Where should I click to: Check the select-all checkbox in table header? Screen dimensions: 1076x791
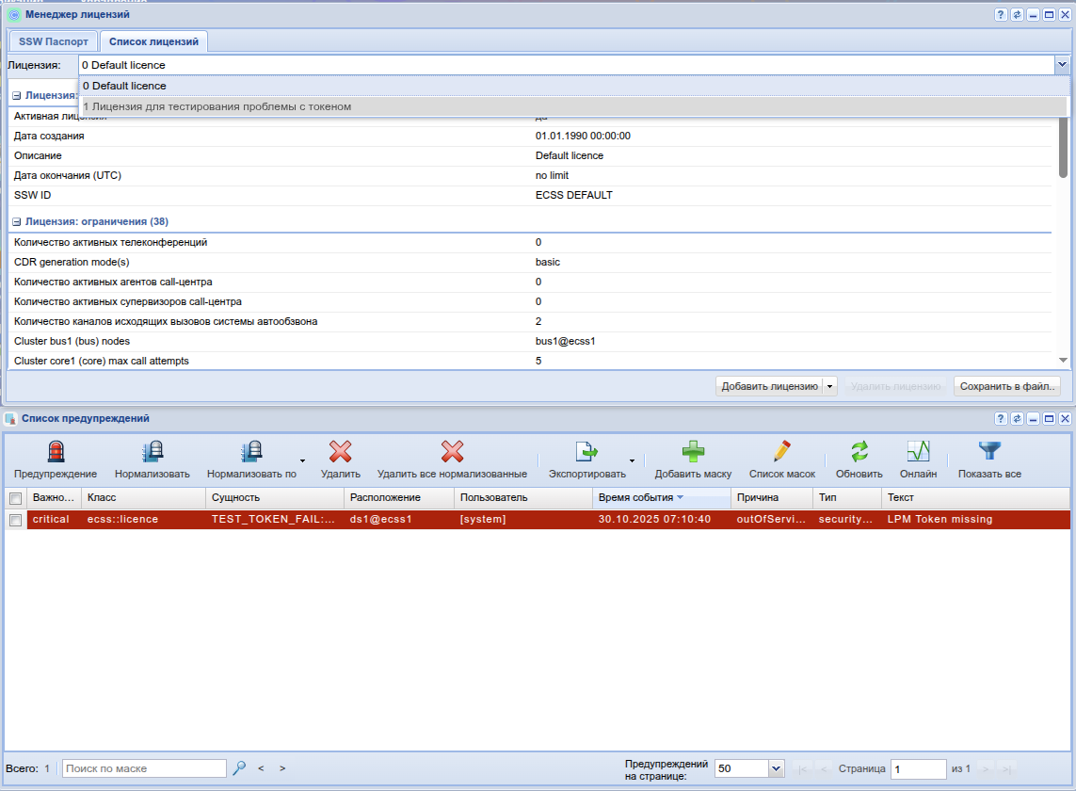16,498
